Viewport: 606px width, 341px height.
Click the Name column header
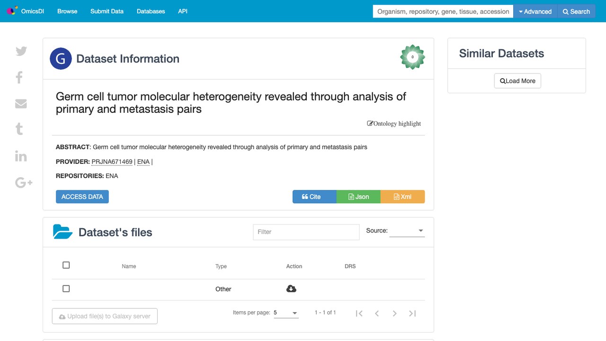tap(129, 266)
